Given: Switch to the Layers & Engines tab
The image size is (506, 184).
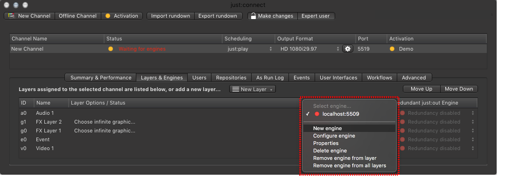Looking at the screenshot, I should point(162,78).
